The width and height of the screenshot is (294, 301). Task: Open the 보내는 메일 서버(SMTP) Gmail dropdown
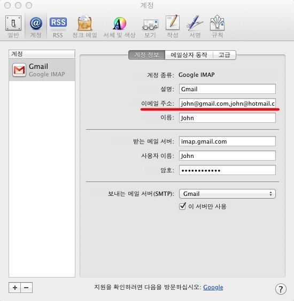click(227, 194)
